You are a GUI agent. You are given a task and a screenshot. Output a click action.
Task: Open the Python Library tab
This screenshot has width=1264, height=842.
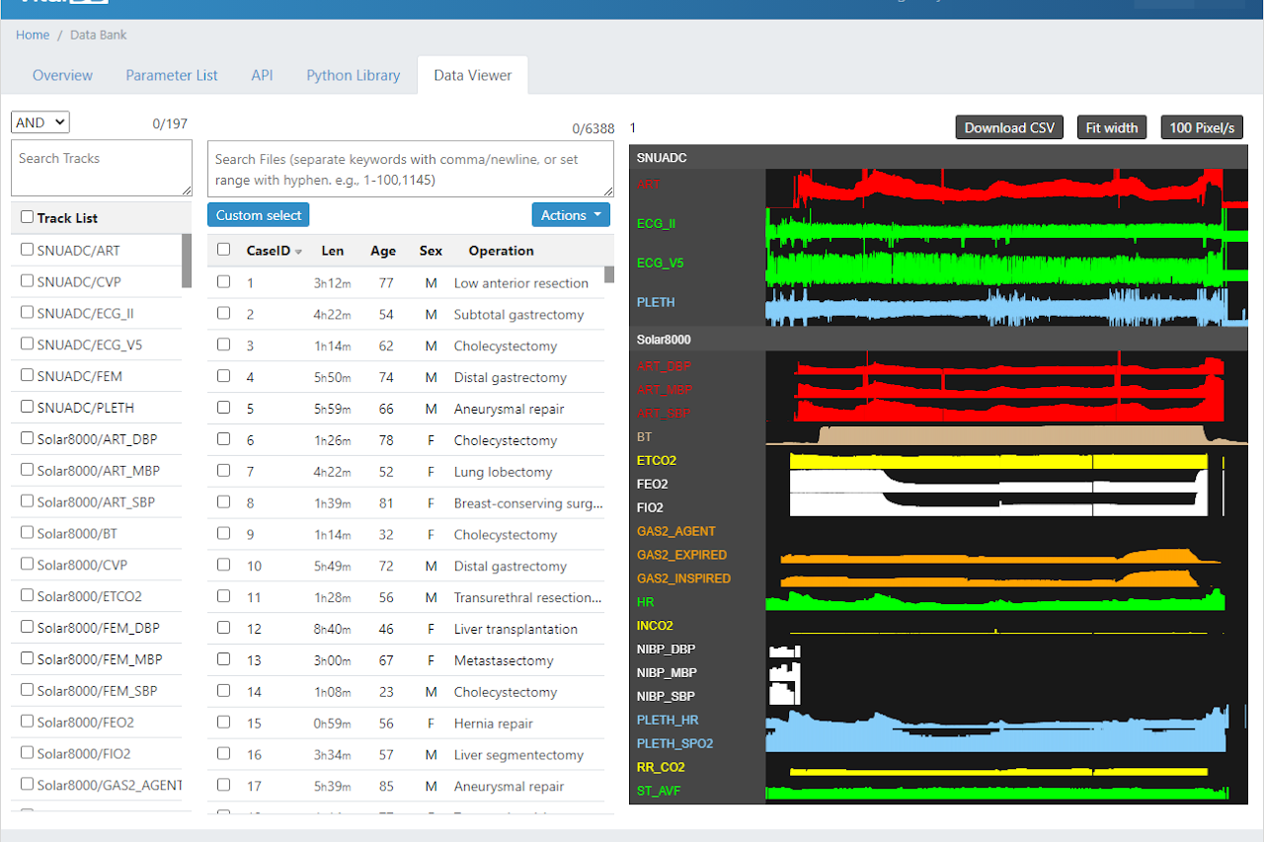coord(354,75)
